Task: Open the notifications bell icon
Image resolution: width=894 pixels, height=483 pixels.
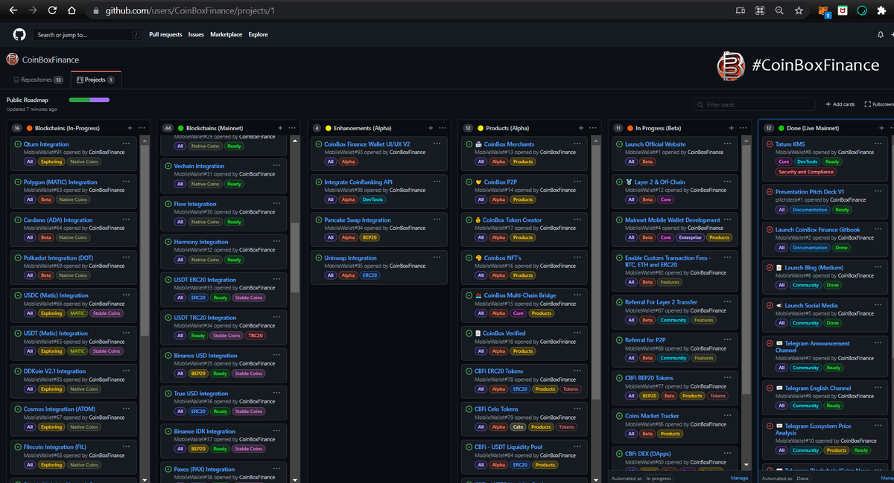Action: coord(880,34)
